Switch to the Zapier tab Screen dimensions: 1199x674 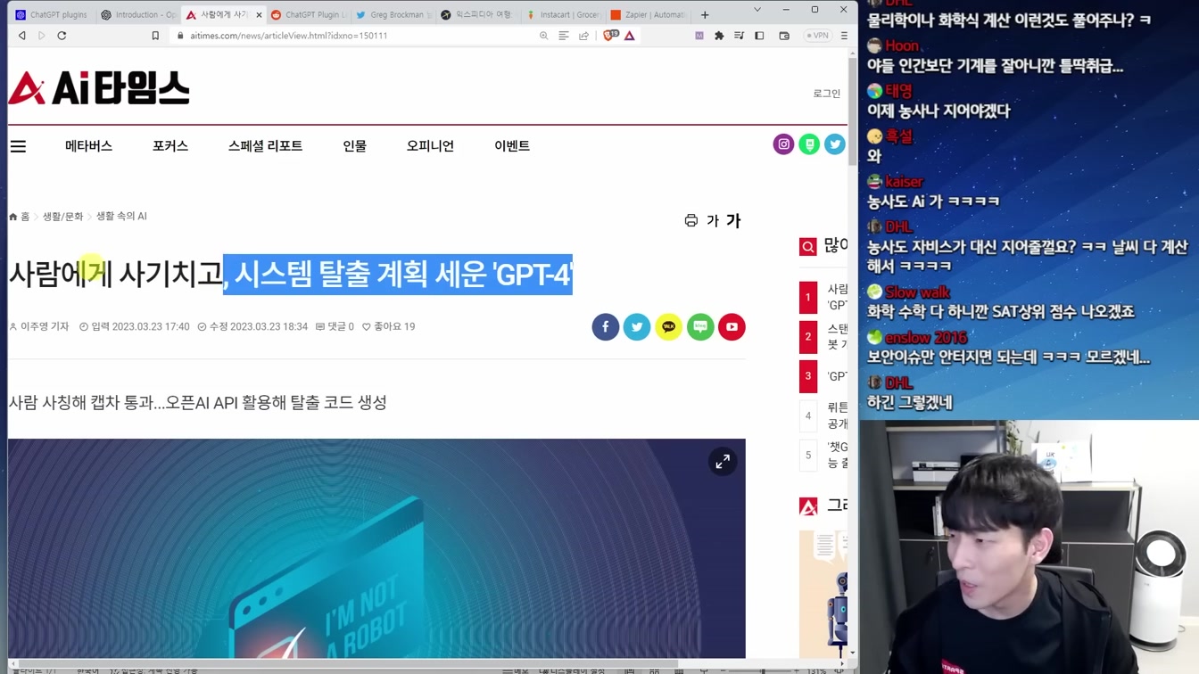click(648, 14)
